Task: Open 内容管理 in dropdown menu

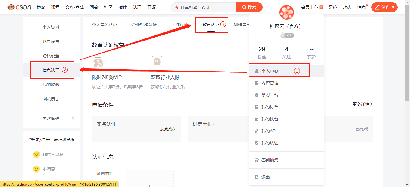Action: [x=287, y=83]
